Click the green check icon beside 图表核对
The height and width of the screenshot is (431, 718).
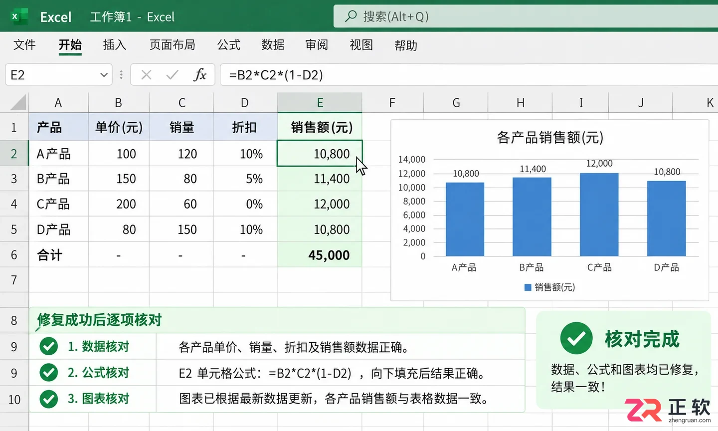tap(49, 399)
